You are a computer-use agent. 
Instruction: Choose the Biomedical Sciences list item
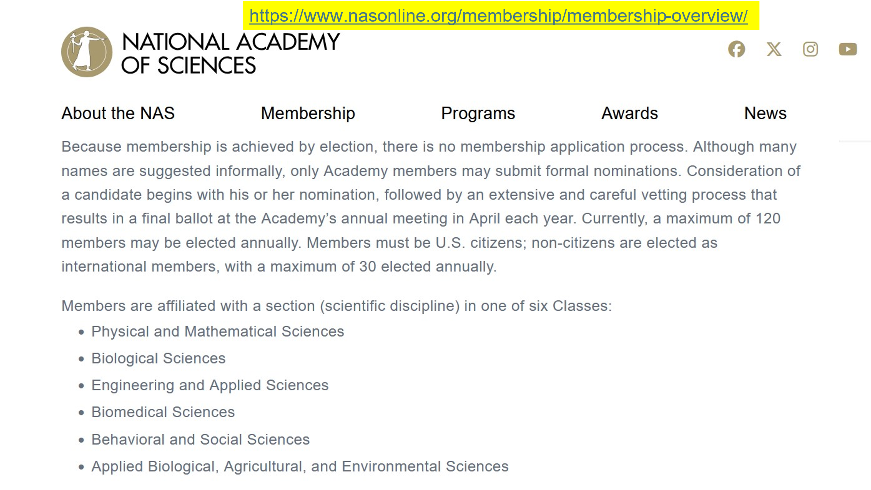click(x=163, y=412)
